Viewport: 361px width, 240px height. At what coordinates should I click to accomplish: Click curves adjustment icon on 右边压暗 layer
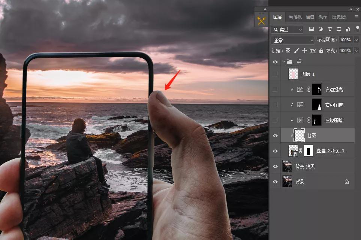click(300, 104)
